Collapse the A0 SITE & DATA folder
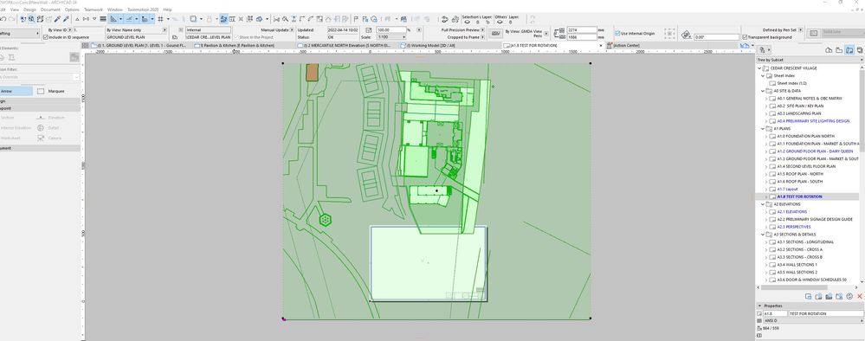This screenshot has height=341, width=865. 763,91
